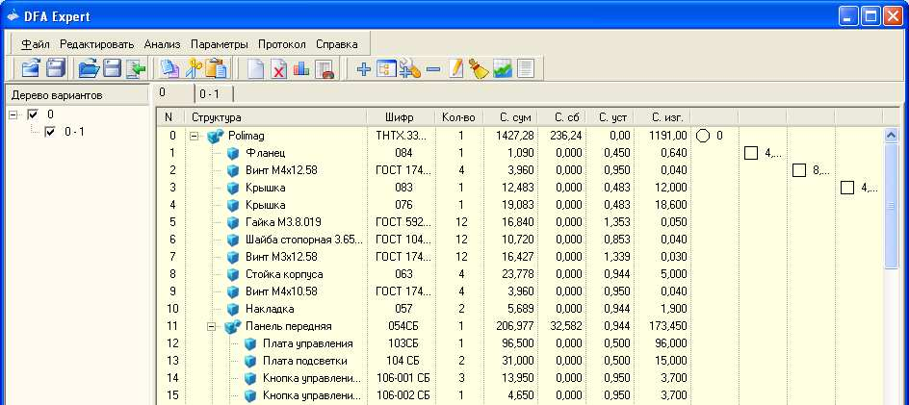Click the Стойка корпуса part cube icon
Screen dimensions: 909x405
click(233, 274)
